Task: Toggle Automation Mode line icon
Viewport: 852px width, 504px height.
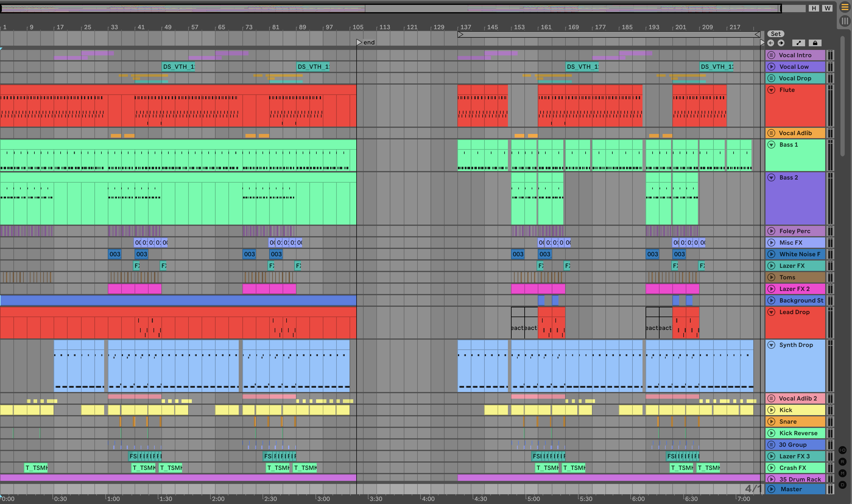Action: pos(798,43)
